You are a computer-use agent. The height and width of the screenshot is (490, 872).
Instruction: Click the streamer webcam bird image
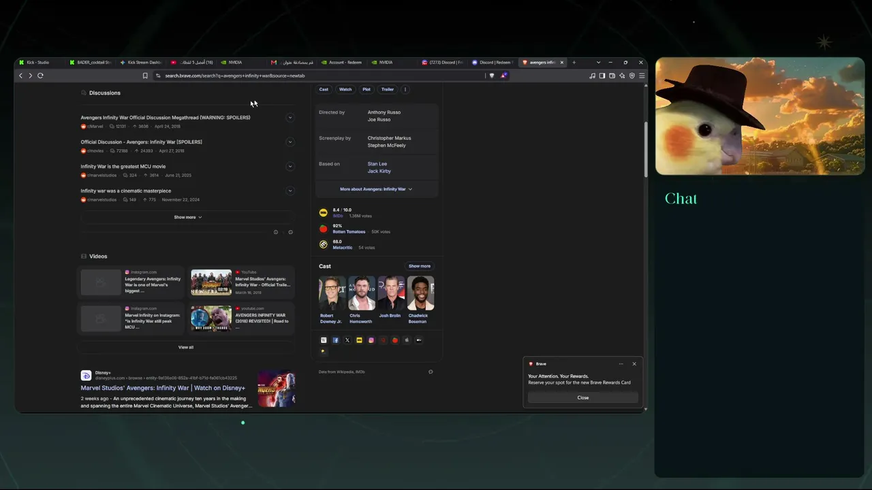point(760,116)
